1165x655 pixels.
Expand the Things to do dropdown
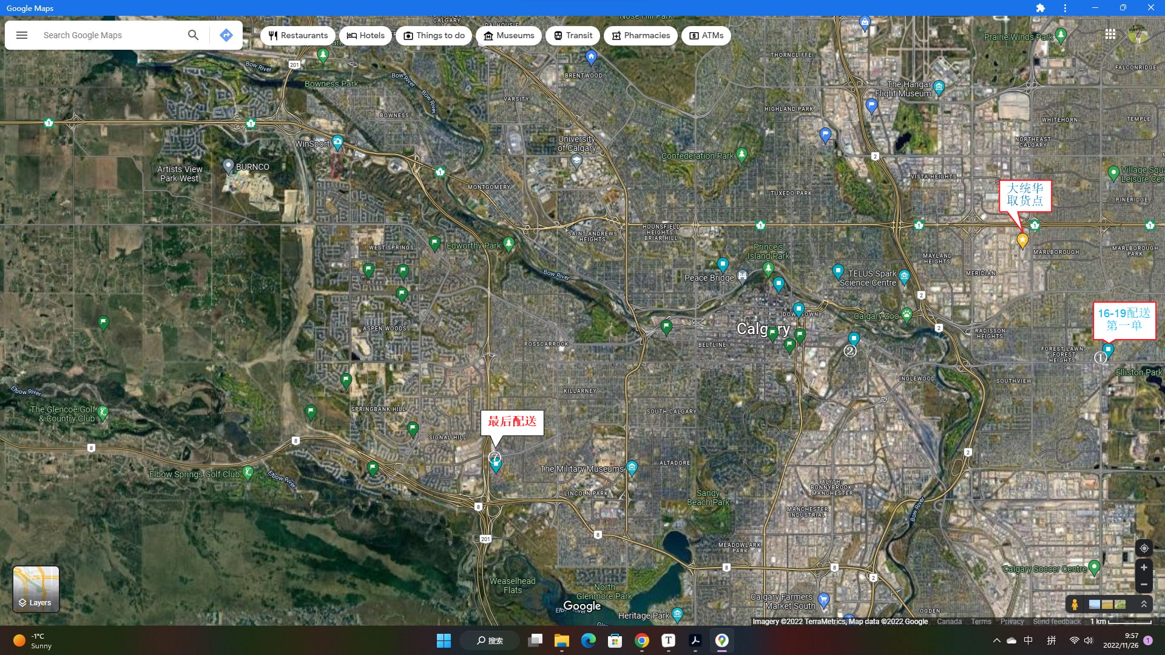click(x=434, y=35)
